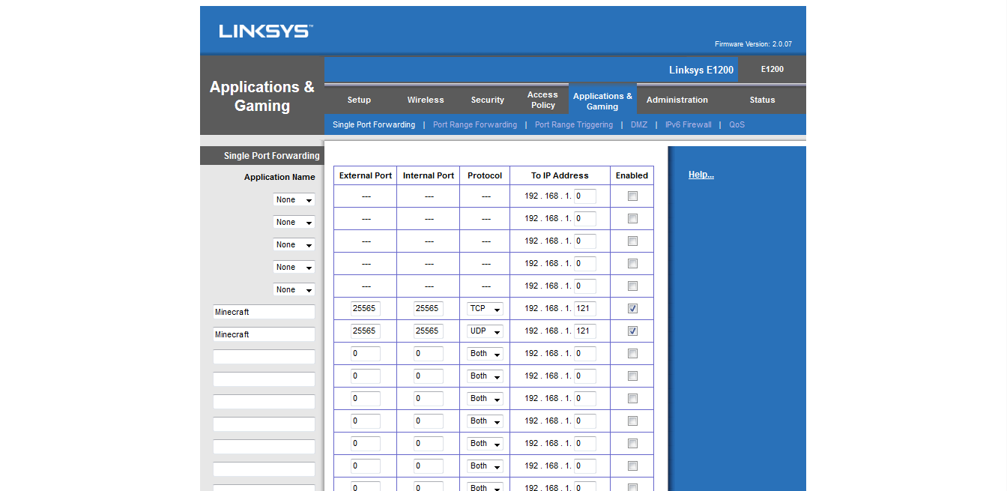
Task: Go to the DMZ page
Action: (x=639, y=124)
